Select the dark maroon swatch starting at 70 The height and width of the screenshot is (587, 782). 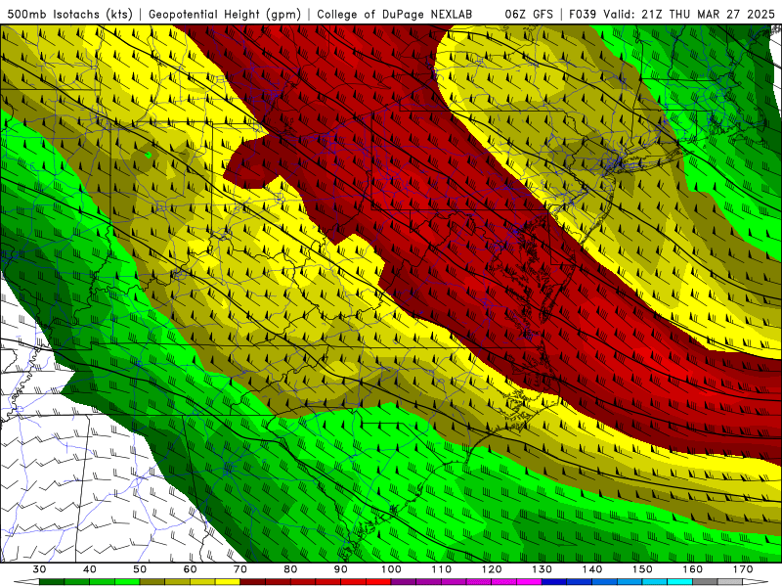pyautogui.click(x=253, y=582)
